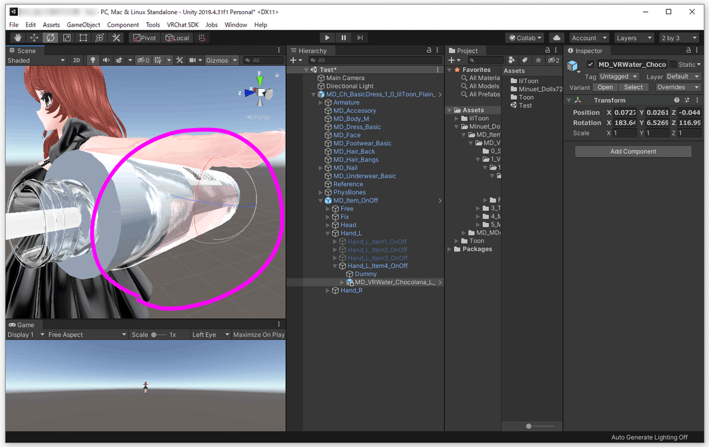Viewport: 709px width, 447px height.
Task: Open the Window menu
Action: pyautogui.click(x=236, y=25)
